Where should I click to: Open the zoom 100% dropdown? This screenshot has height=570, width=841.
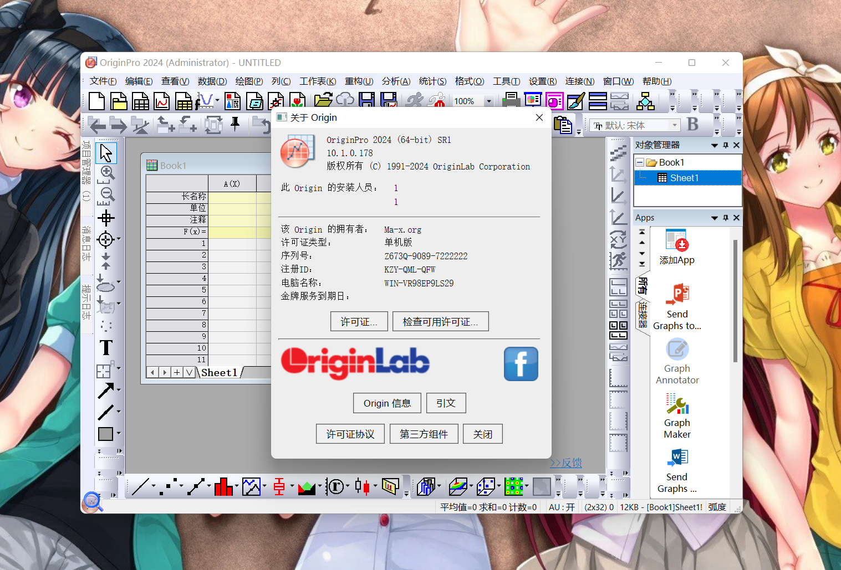pos(488,101)
